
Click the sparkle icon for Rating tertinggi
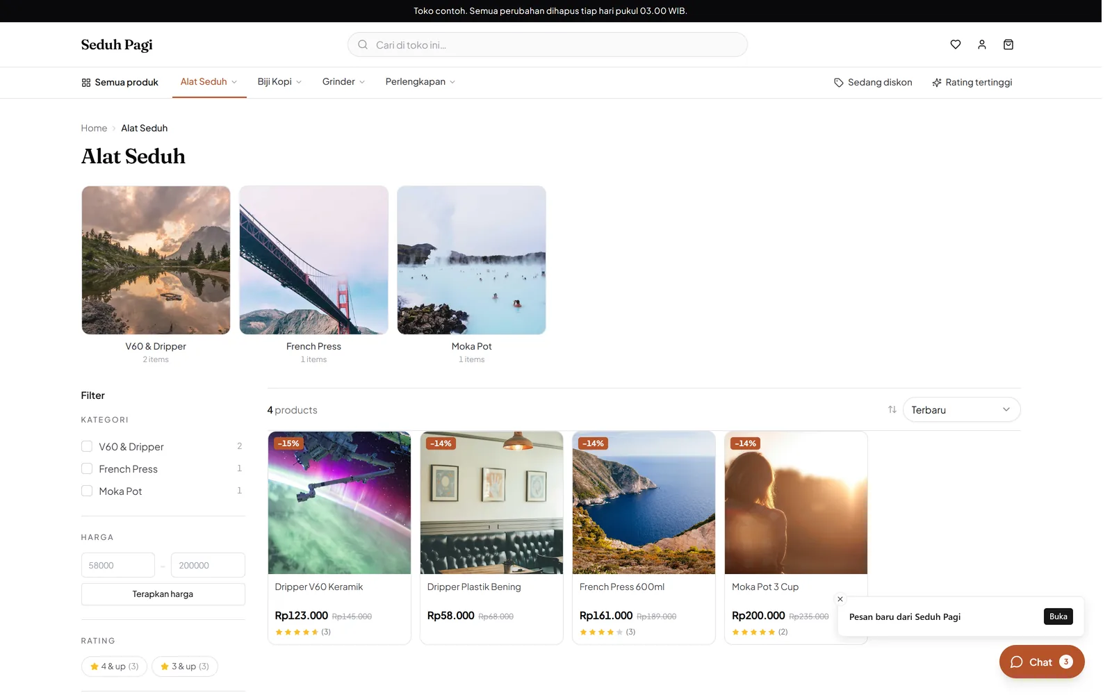coord(937,83)
